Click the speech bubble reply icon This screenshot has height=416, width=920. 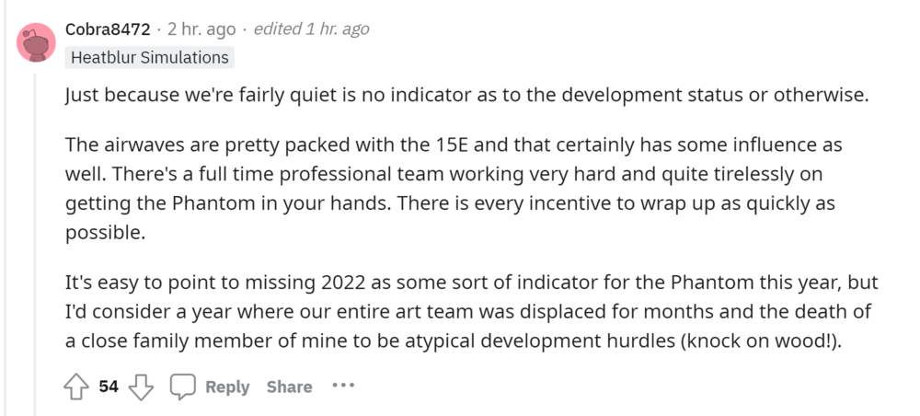point(184,387)
